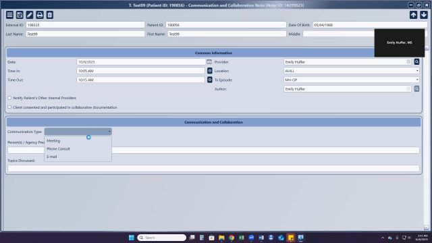
Task: Click the Windows taskbar Search box
Action: pyautogui.click(x=162, y=238)
